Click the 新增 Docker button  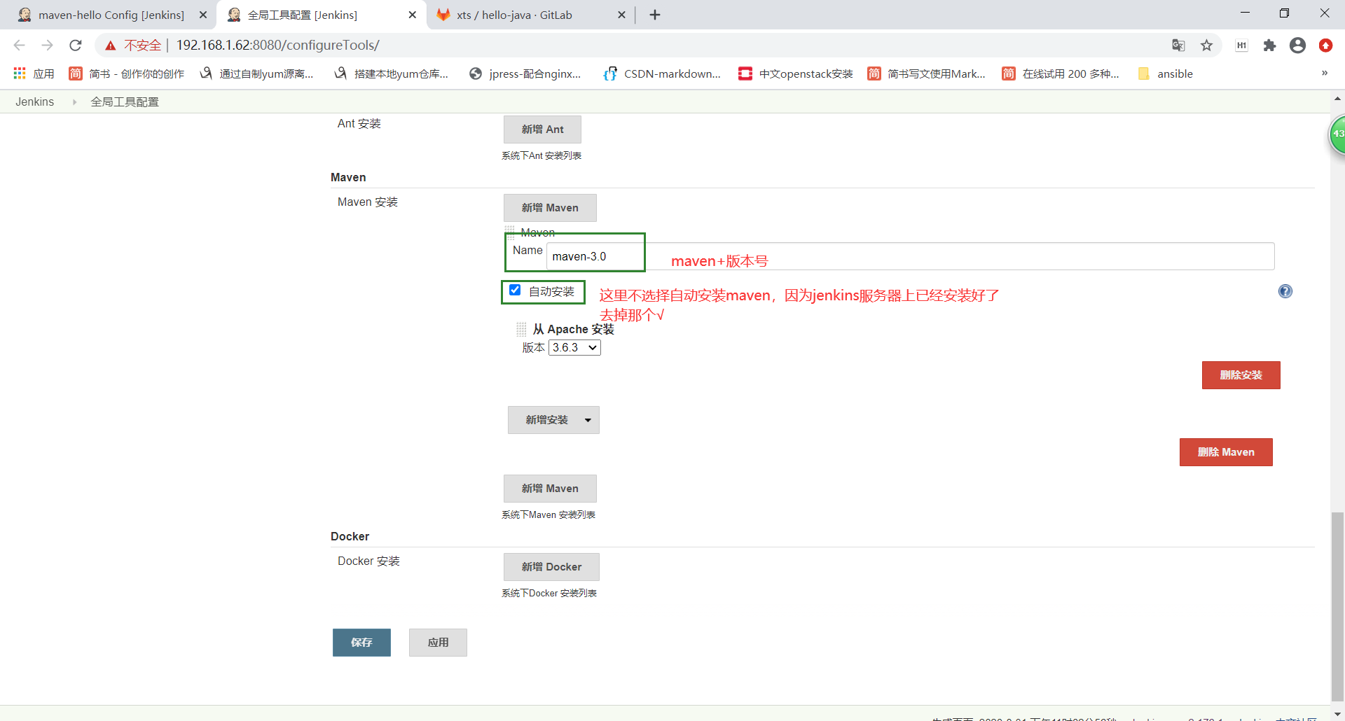click(x=551, y=567)
